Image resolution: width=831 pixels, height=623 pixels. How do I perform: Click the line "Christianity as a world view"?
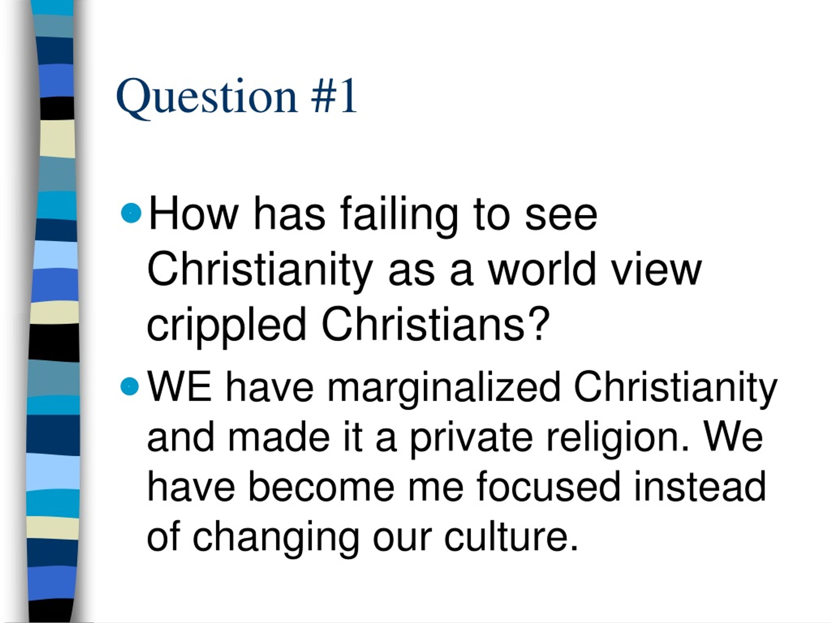(x=425, y=269)
